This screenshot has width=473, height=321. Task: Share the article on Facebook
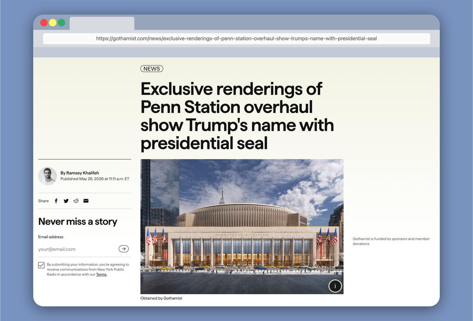tap(56, 201)
